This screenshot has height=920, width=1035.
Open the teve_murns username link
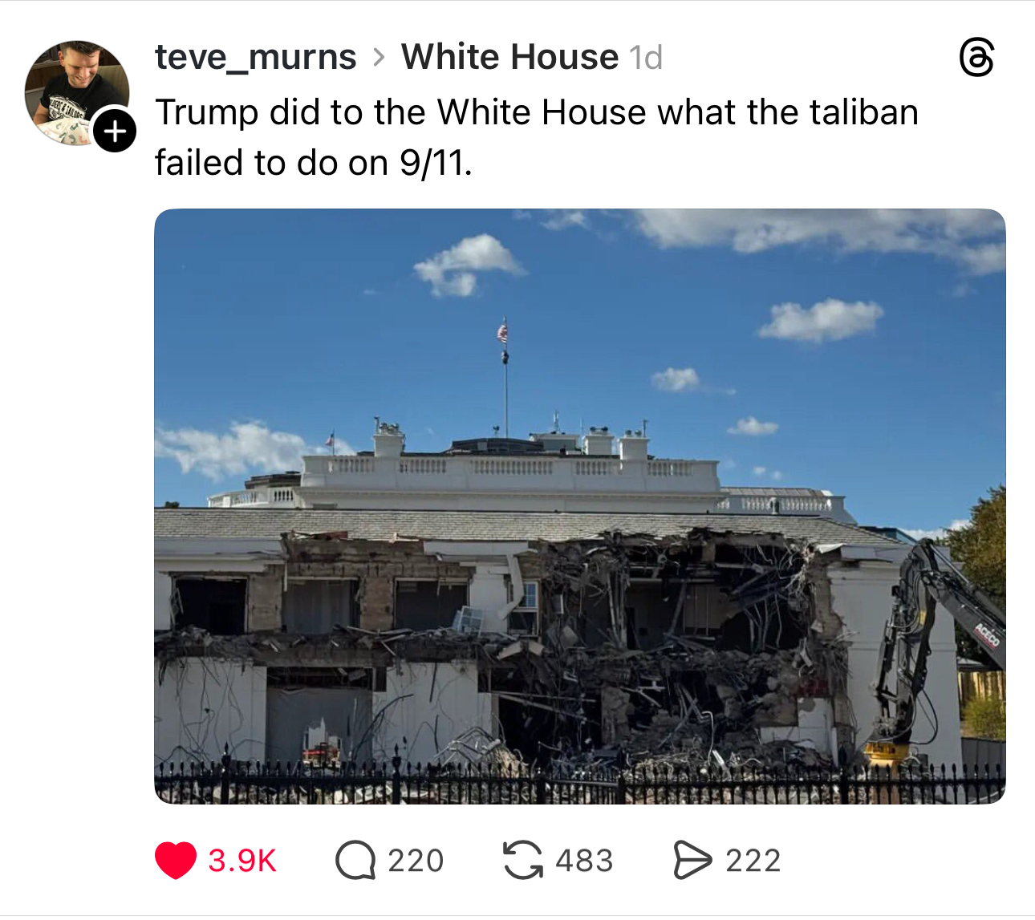(x=255, y=57)
